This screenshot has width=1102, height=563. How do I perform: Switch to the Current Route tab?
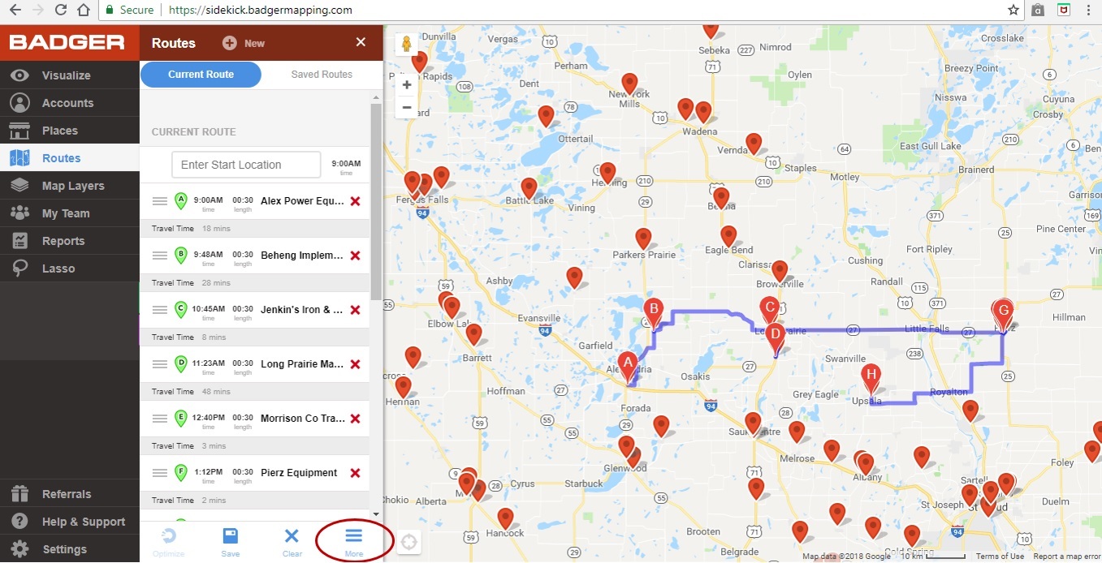point(201,75)
